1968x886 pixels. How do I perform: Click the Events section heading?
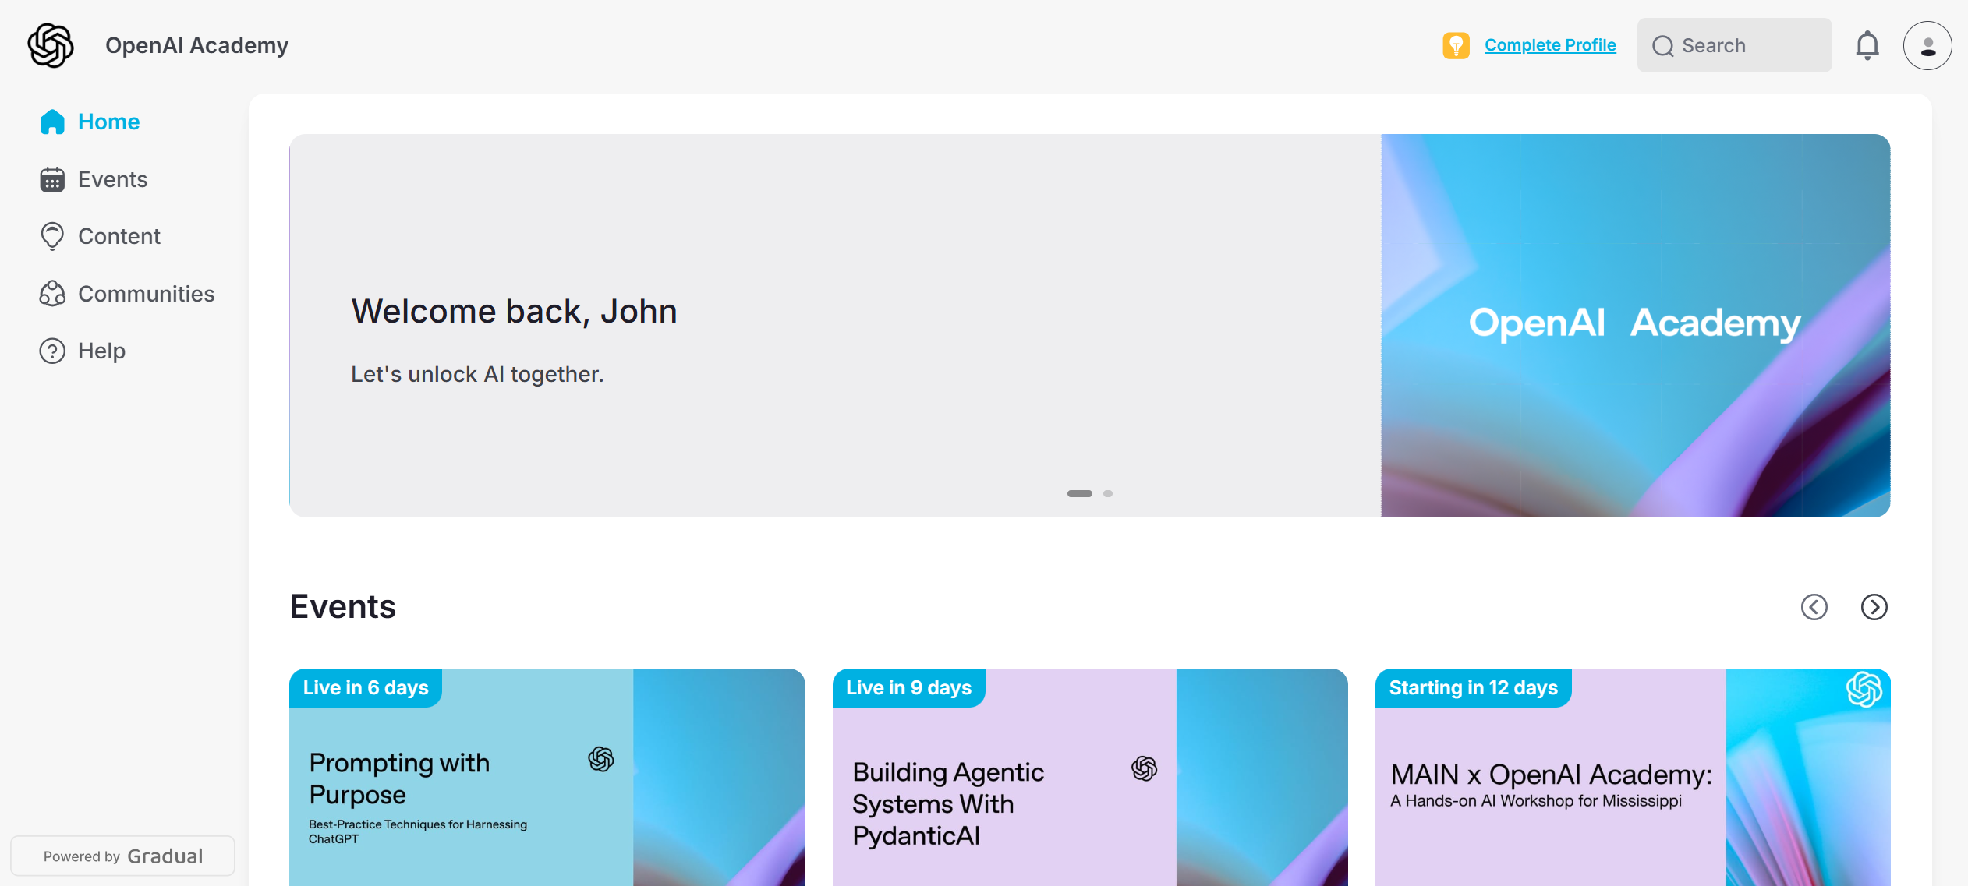pos(342,606)
